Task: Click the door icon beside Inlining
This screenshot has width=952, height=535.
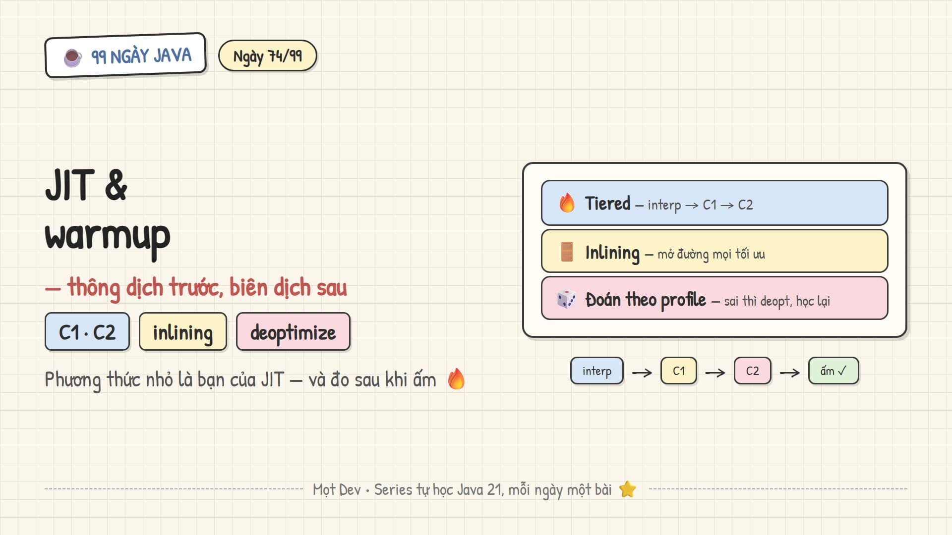Action: [x=567, y=252]
